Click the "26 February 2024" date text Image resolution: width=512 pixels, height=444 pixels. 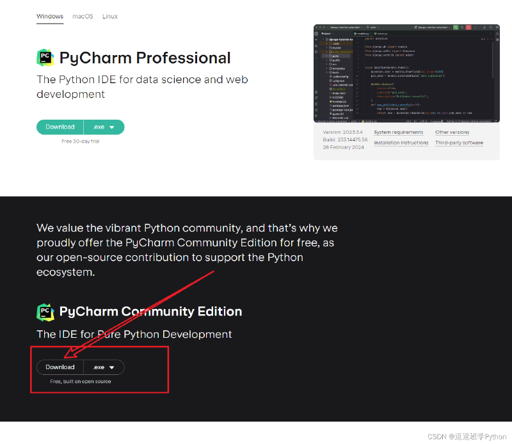(x=343, y=147)
